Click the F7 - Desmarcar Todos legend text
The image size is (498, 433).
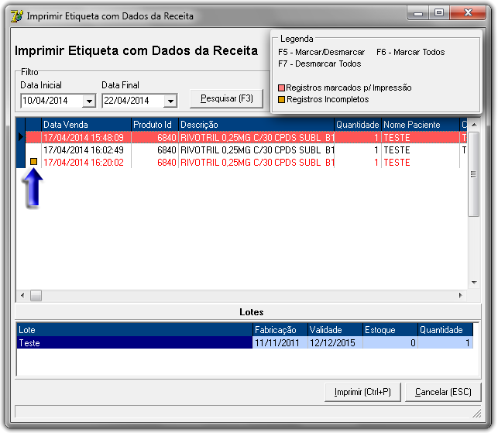tap(320, 64)
